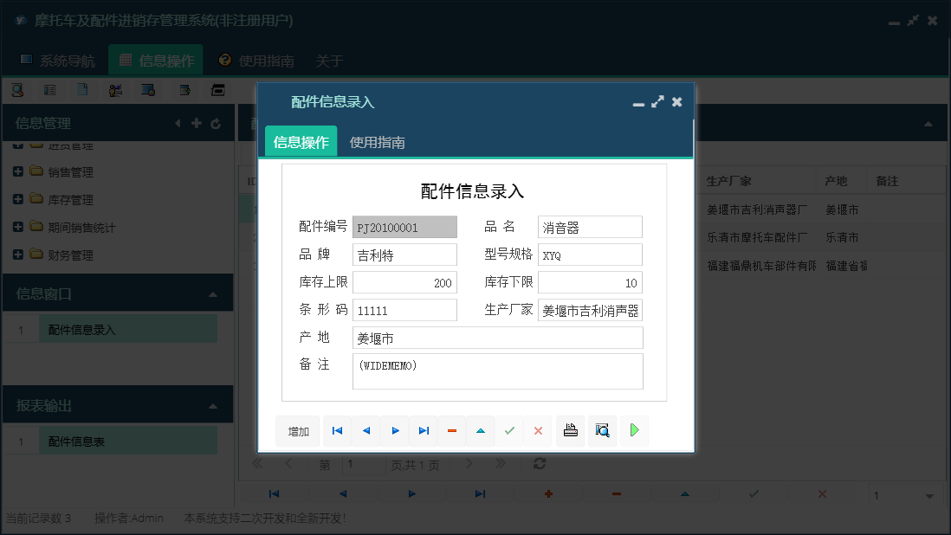Open print preview in the dialog toolbar

point(601,430)
